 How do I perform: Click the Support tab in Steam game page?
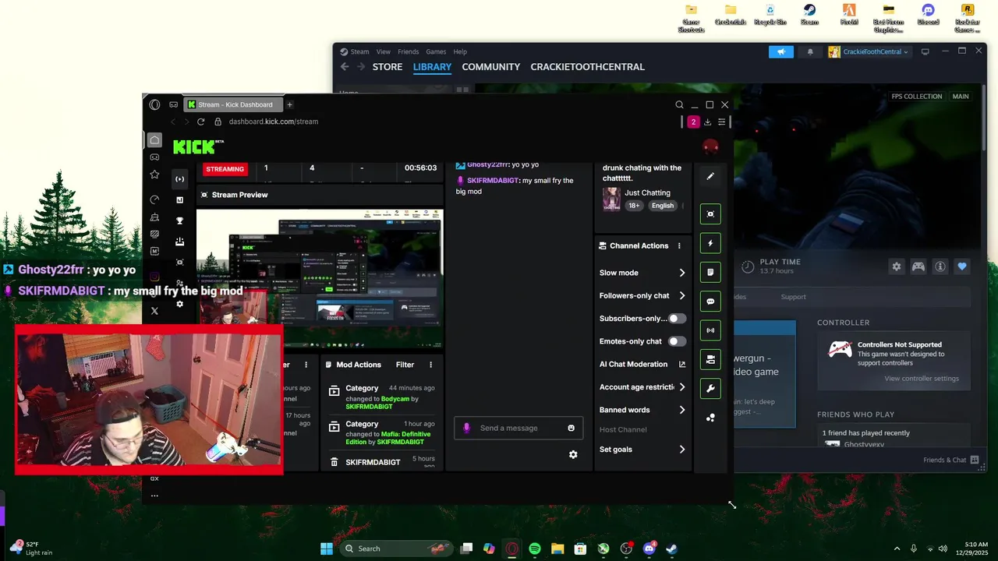793,297
